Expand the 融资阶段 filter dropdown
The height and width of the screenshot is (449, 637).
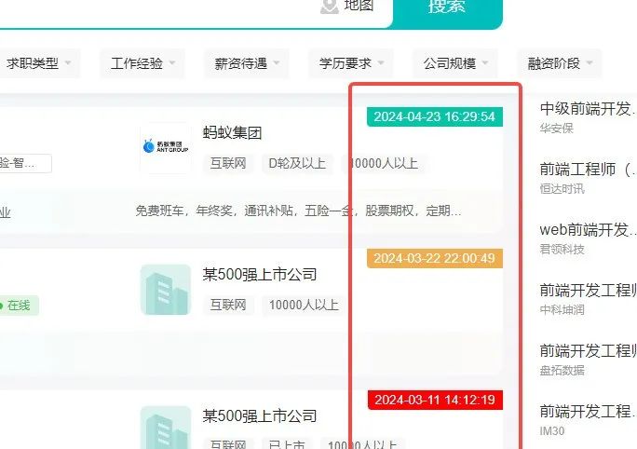click(560, 63)
